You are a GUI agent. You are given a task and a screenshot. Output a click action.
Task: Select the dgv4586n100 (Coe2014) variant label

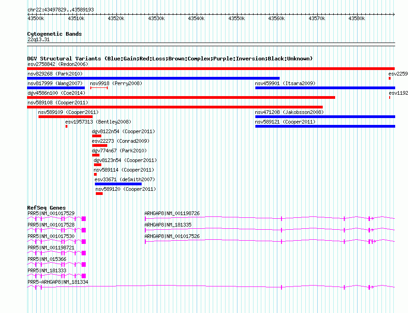coord(56,93)
